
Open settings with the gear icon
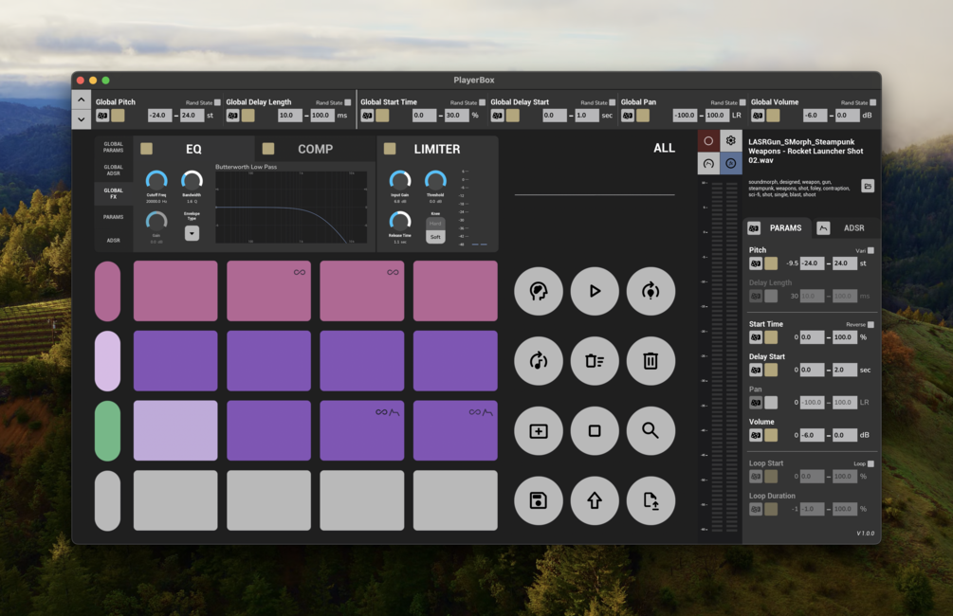pyautogui.click(x=730, y=141)
